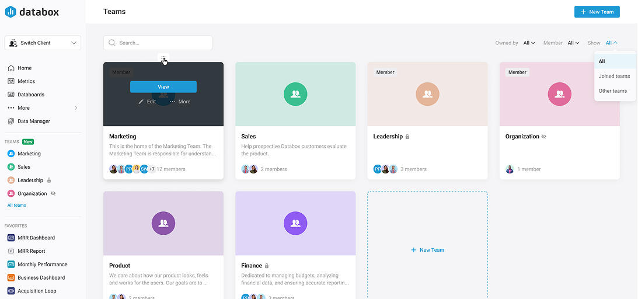The height and width of the screenshot is (299, 638).
Task: Click the violet Finance team icon
Action: (x=295, y=223)
